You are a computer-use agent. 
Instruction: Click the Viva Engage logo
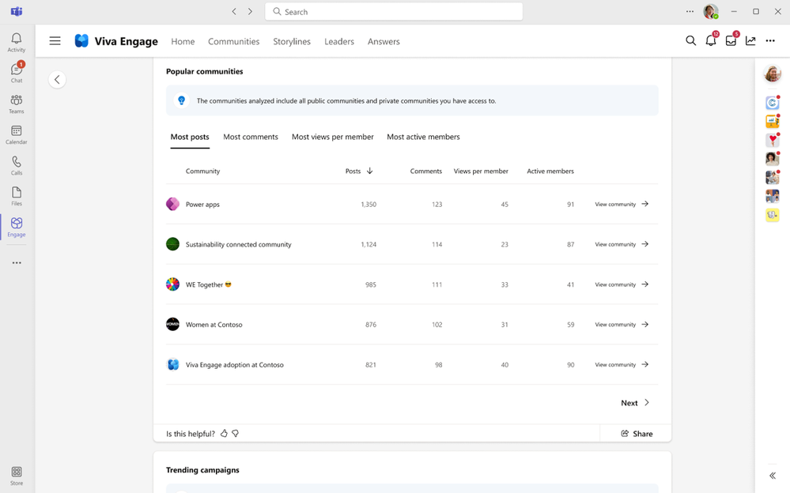[x=81, y=41]
